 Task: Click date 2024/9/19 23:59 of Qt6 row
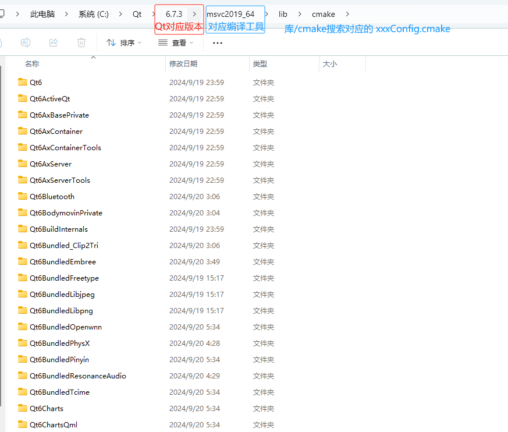[197, 82]
